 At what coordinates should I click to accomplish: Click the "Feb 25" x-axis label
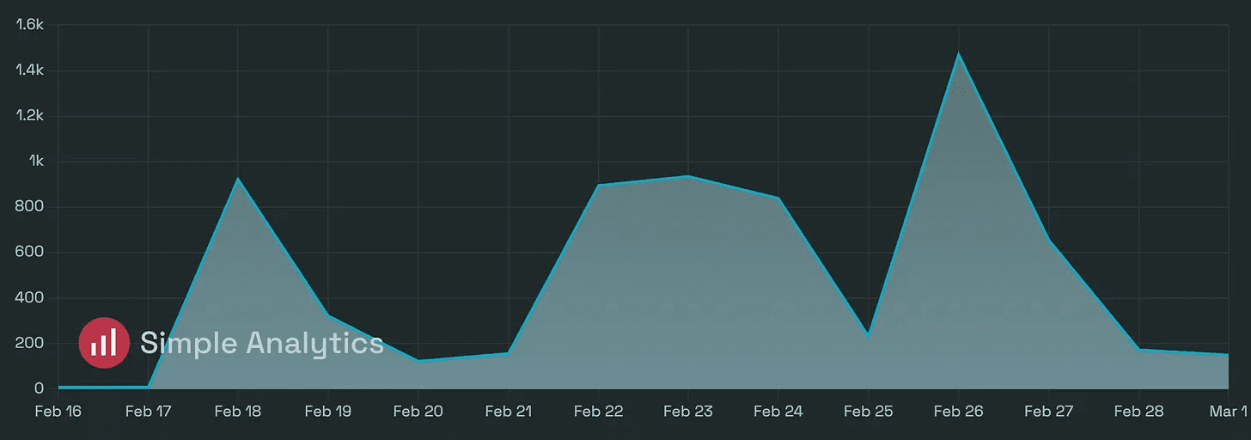tap(869, 412)
